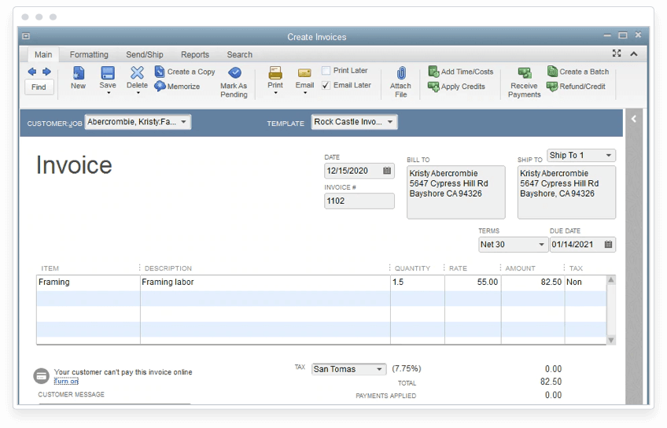This screenshot has height=428, width=667.
Task: Click the Bill To address box
Action: pos(456,192)
